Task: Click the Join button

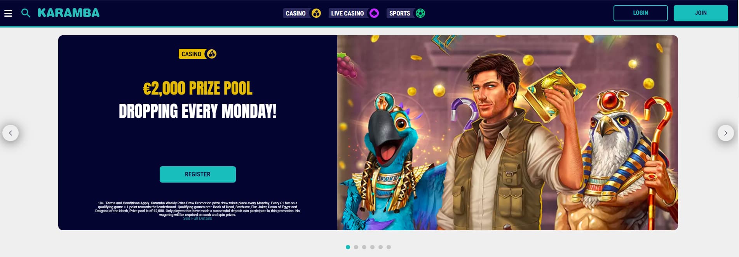Action: click(x=701, y=13)
